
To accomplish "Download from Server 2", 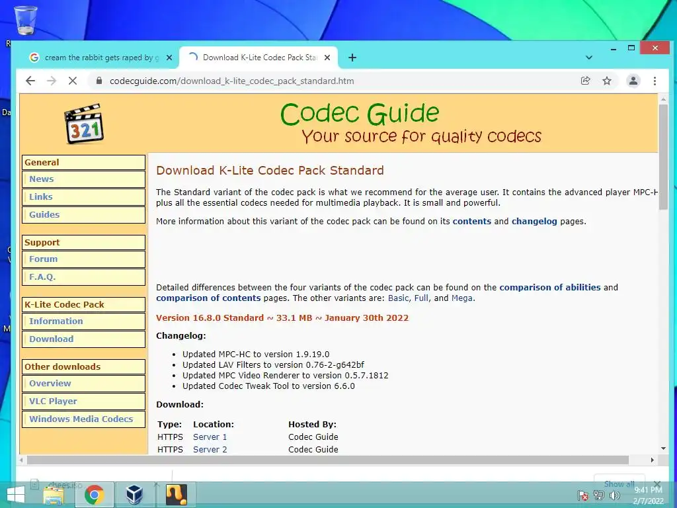I will tap(210, 449).
